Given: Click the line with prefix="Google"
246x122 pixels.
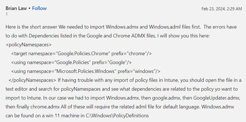Looking at the screenshot, I should pyautogui.click(x=71, y=62).
